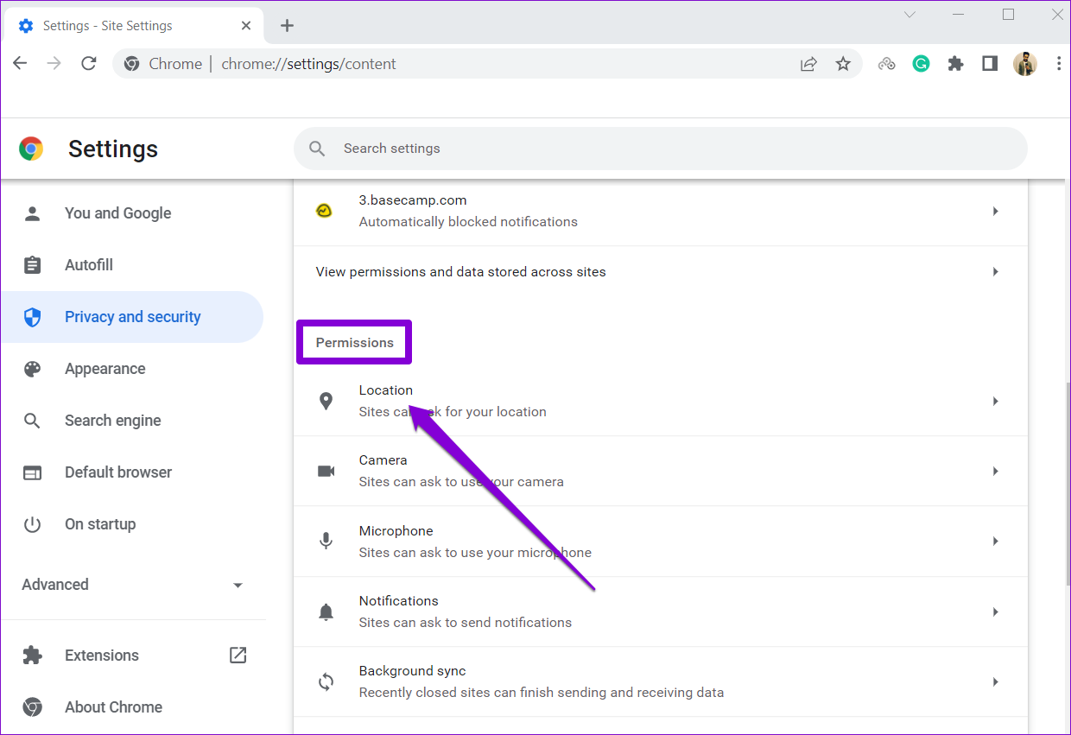The height and width of the screenshot is (735, 1071).
Task: Open the Chrome three-dot menu
Action: (1059, 64)
